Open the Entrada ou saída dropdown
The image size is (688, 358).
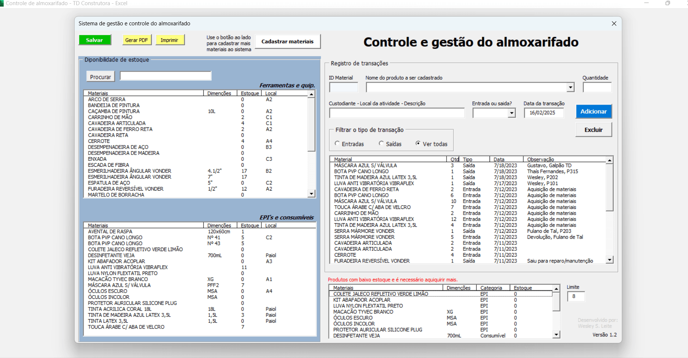pos(512,113)
